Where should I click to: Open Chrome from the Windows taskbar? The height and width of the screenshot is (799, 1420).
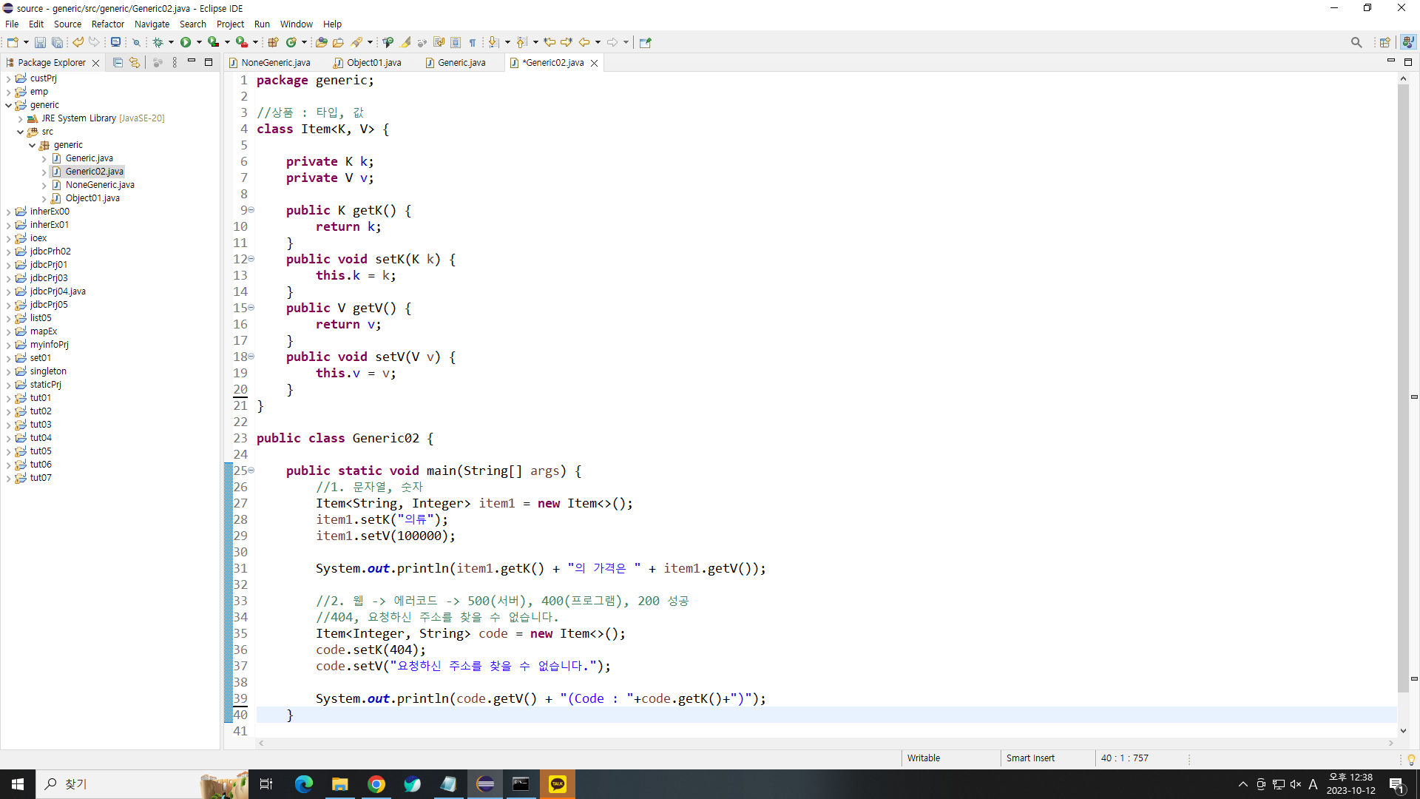click(x=376, y=784)
